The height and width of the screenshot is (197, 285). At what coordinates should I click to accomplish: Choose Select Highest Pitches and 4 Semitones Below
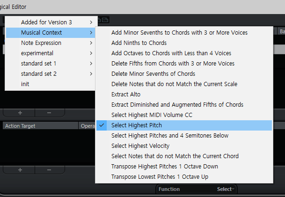tap(184, 136)
